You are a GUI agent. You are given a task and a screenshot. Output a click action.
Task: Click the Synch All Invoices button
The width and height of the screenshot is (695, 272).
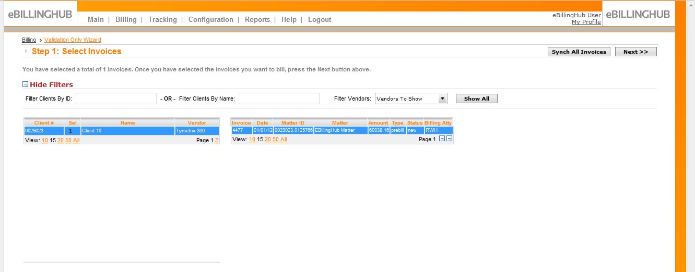[x=579, y=52]
